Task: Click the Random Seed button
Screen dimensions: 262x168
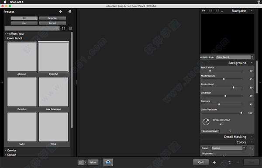Action: pyautogui.click(x=210, y=131)
